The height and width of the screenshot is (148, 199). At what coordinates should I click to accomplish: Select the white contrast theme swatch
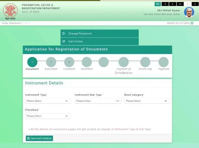tap(188, 4)
